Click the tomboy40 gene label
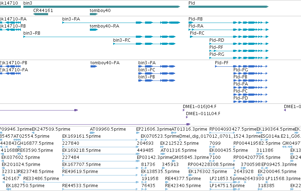Image resolution: width=301 pixels, height=191 pixels. (100, 11)
